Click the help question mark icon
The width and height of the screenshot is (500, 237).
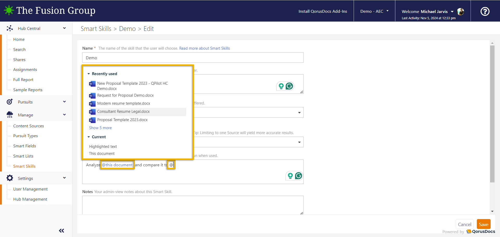(x=485, y=11)
